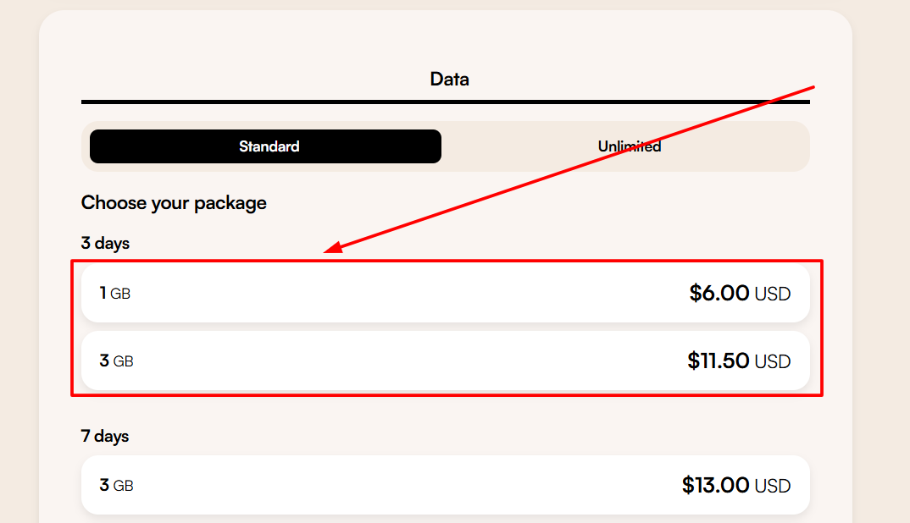Click the "USD" text beside $11.50
The image size is (910, 523).
[x=773, y=362]
